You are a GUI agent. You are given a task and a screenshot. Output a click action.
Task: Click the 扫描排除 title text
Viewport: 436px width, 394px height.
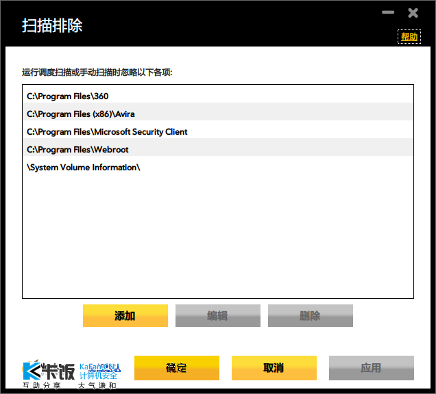[x=52, y=25]
